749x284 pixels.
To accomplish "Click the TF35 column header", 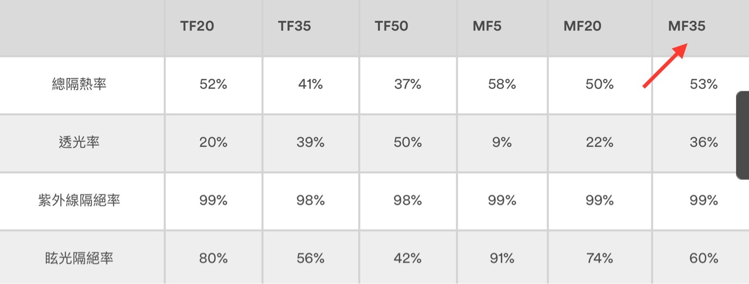I will pos(294,26).
